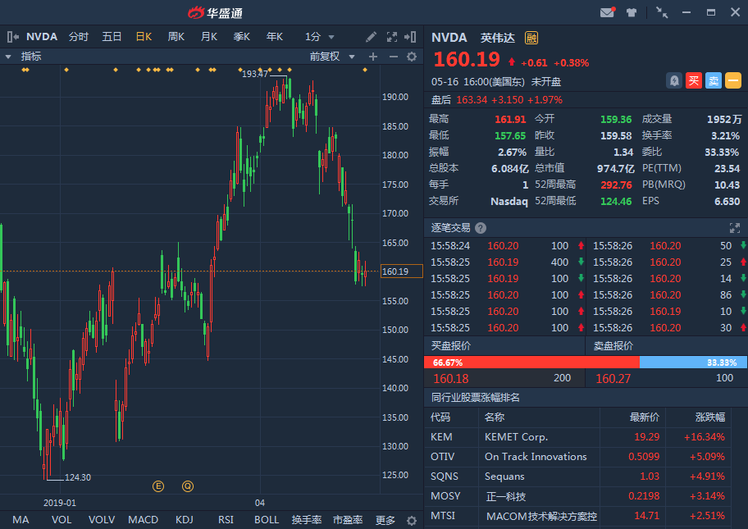Collapse the left panel arrow icon
The width and height of the screenshot is (748, 529).
(x=12, y=37)
